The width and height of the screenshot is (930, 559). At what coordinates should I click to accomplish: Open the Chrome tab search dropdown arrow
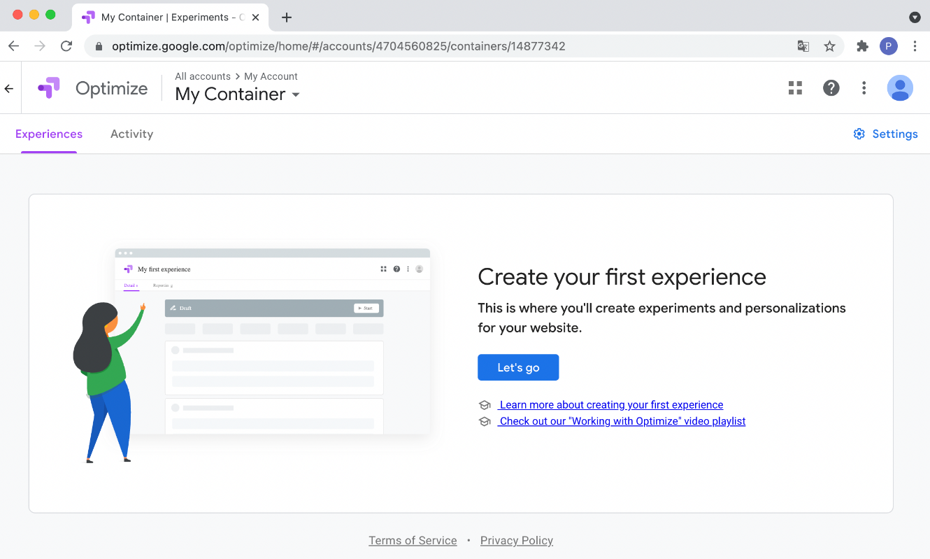pyautogui.click(x=914, y=17)
